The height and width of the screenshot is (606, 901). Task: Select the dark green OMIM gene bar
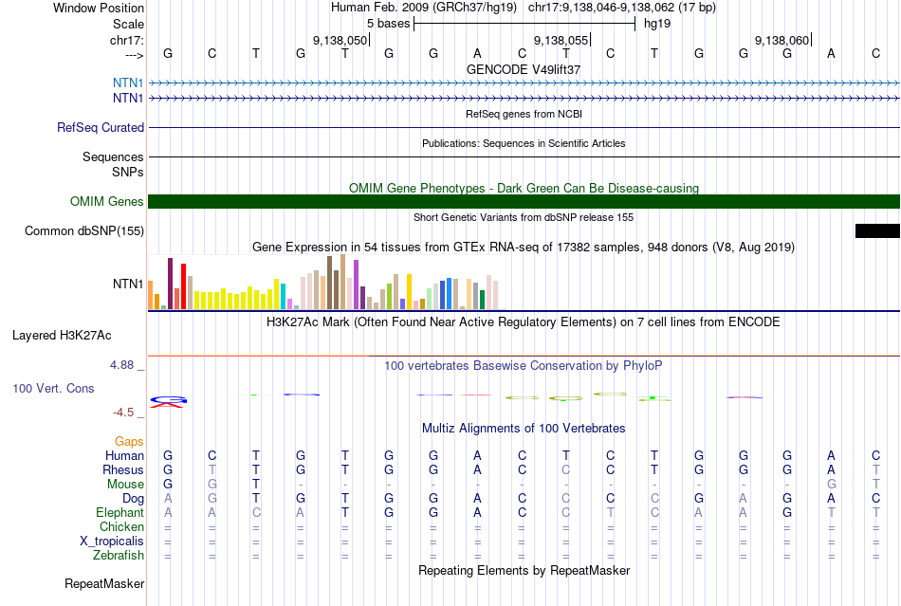(524, 202)
